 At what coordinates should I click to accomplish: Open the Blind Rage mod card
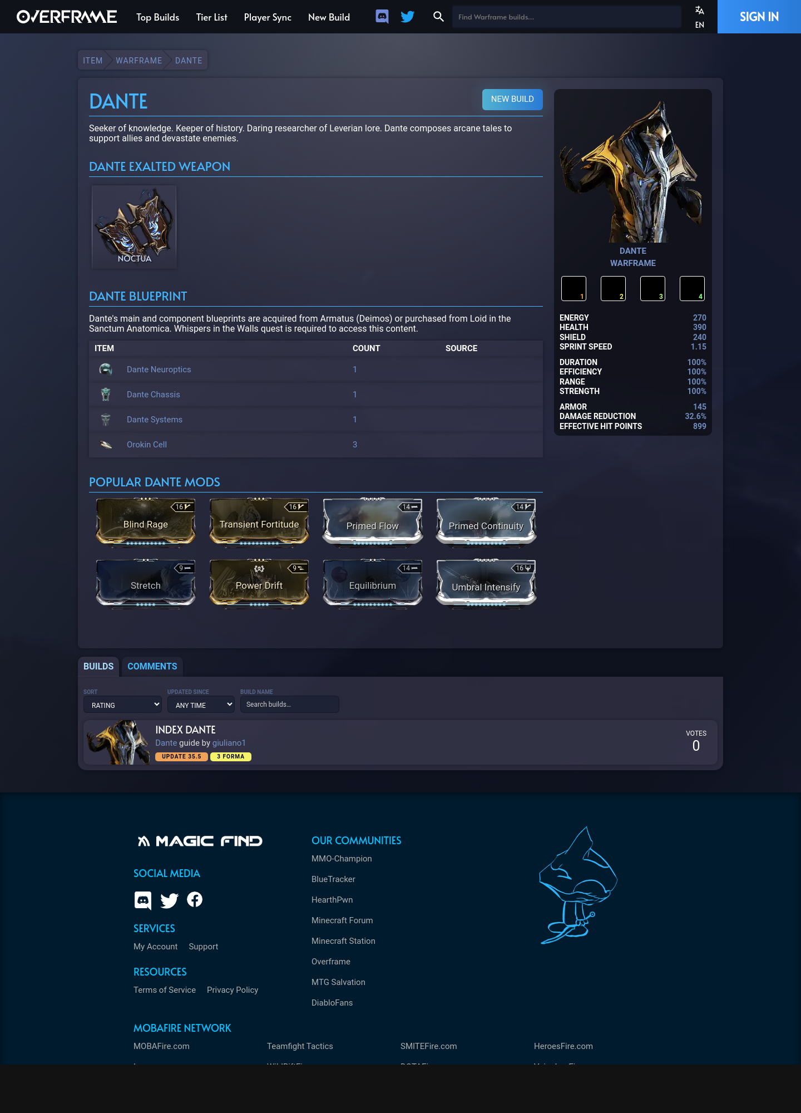[146, 522]
